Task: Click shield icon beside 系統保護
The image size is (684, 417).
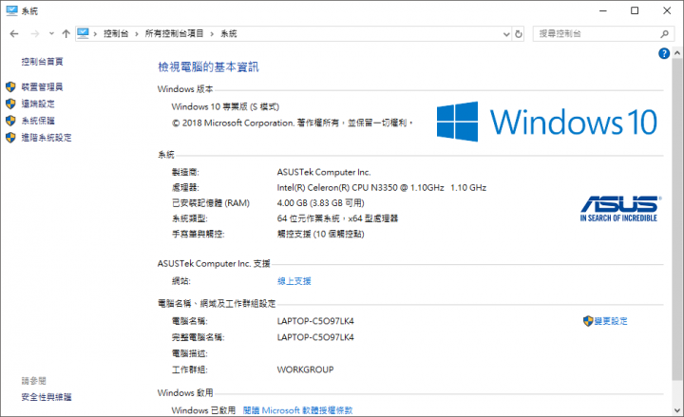Action: pos(10,121)
